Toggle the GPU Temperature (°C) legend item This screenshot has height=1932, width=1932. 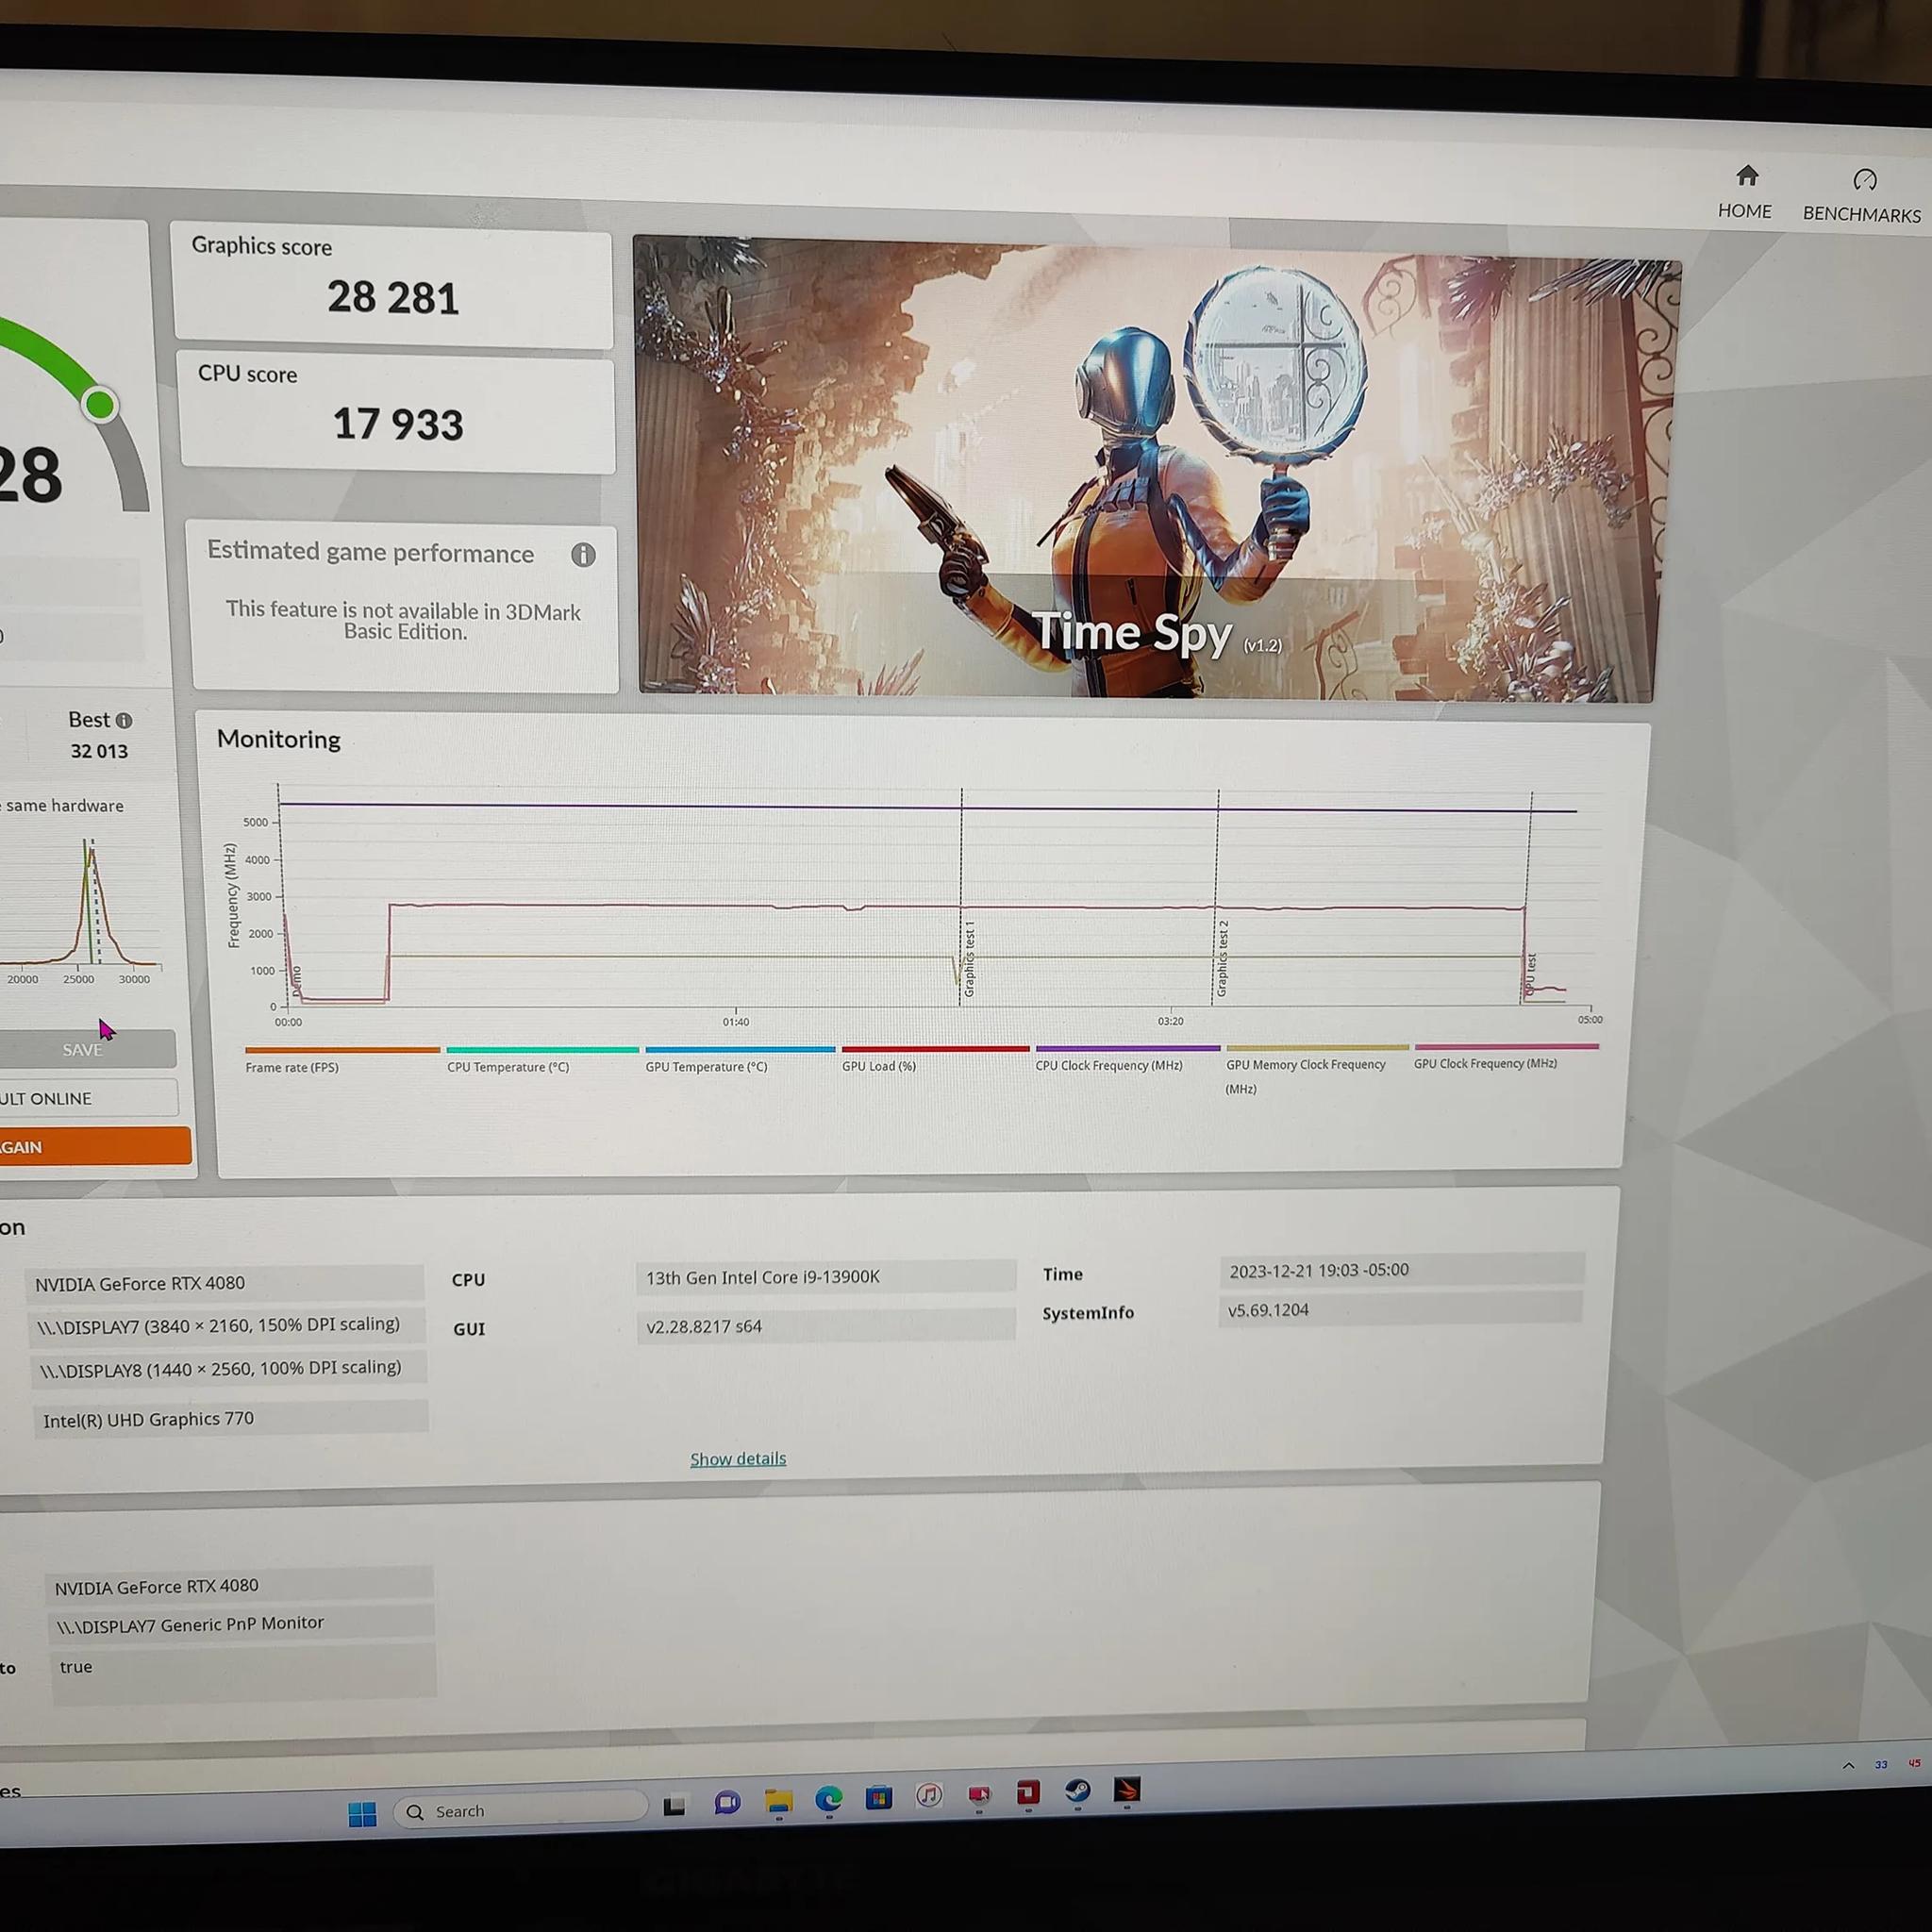[x=740, y=1059]
